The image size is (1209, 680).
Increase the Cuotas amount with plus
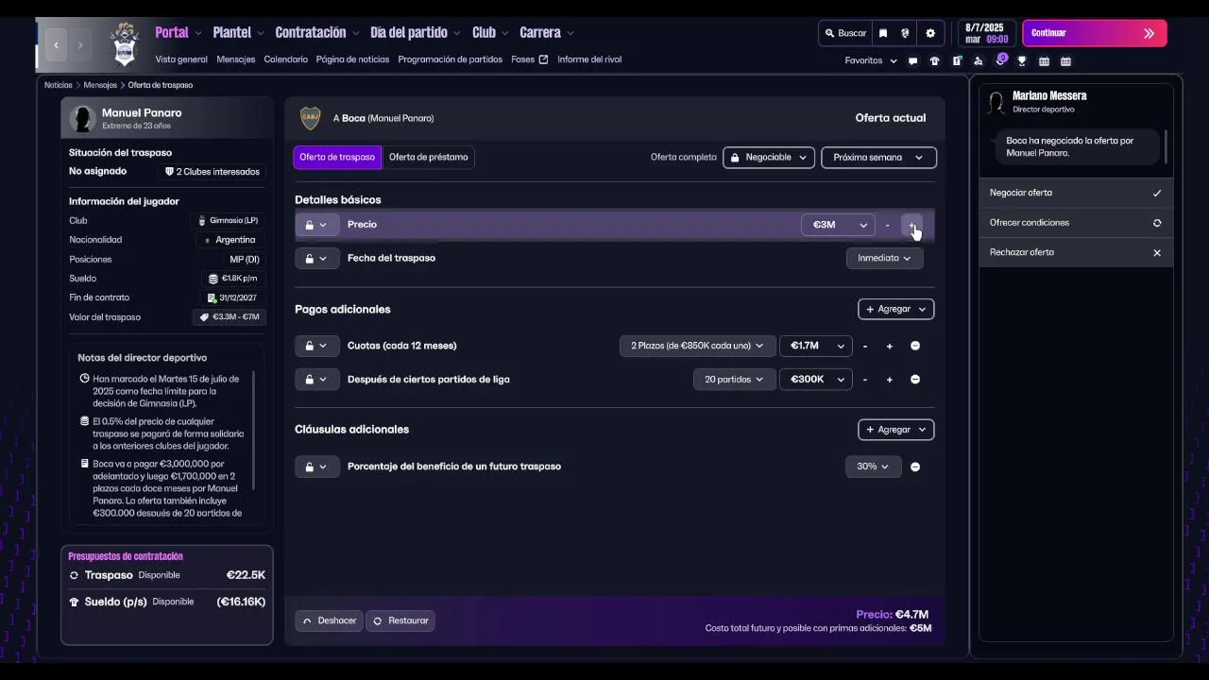pos(889,346)
